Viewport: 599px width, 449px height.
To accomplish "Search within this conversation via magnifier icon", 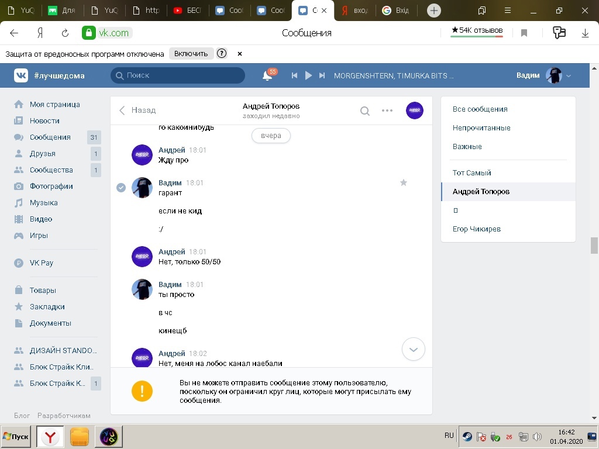I will (364, 111).
